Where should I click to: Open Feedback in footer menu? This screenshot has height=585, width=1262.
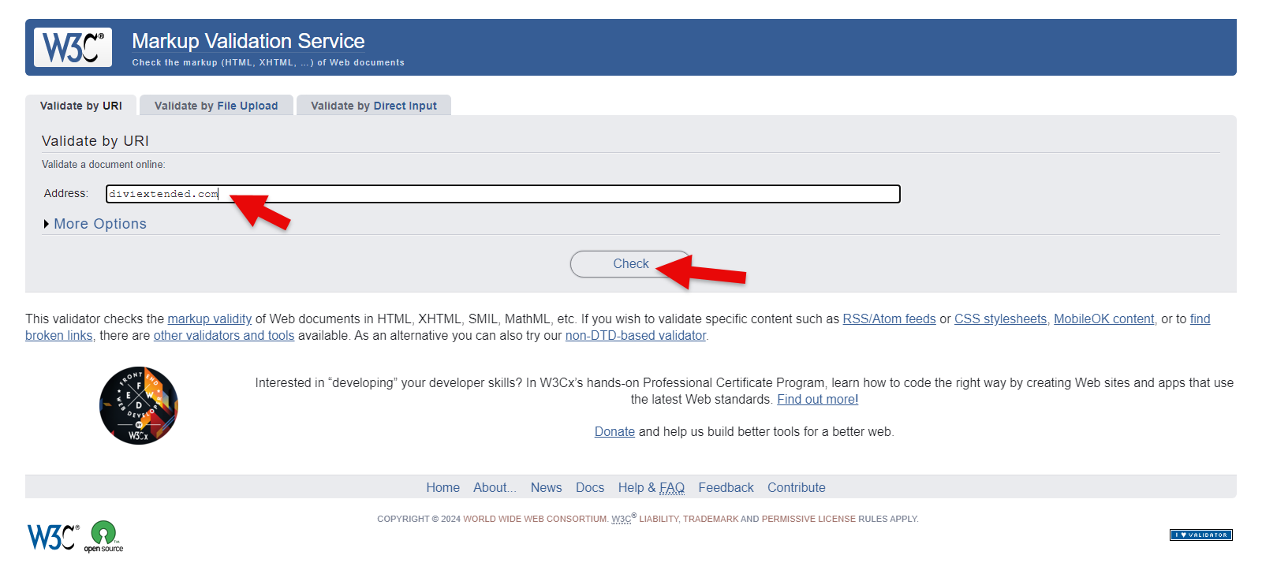pyautogui.click(x=726, y=487)
